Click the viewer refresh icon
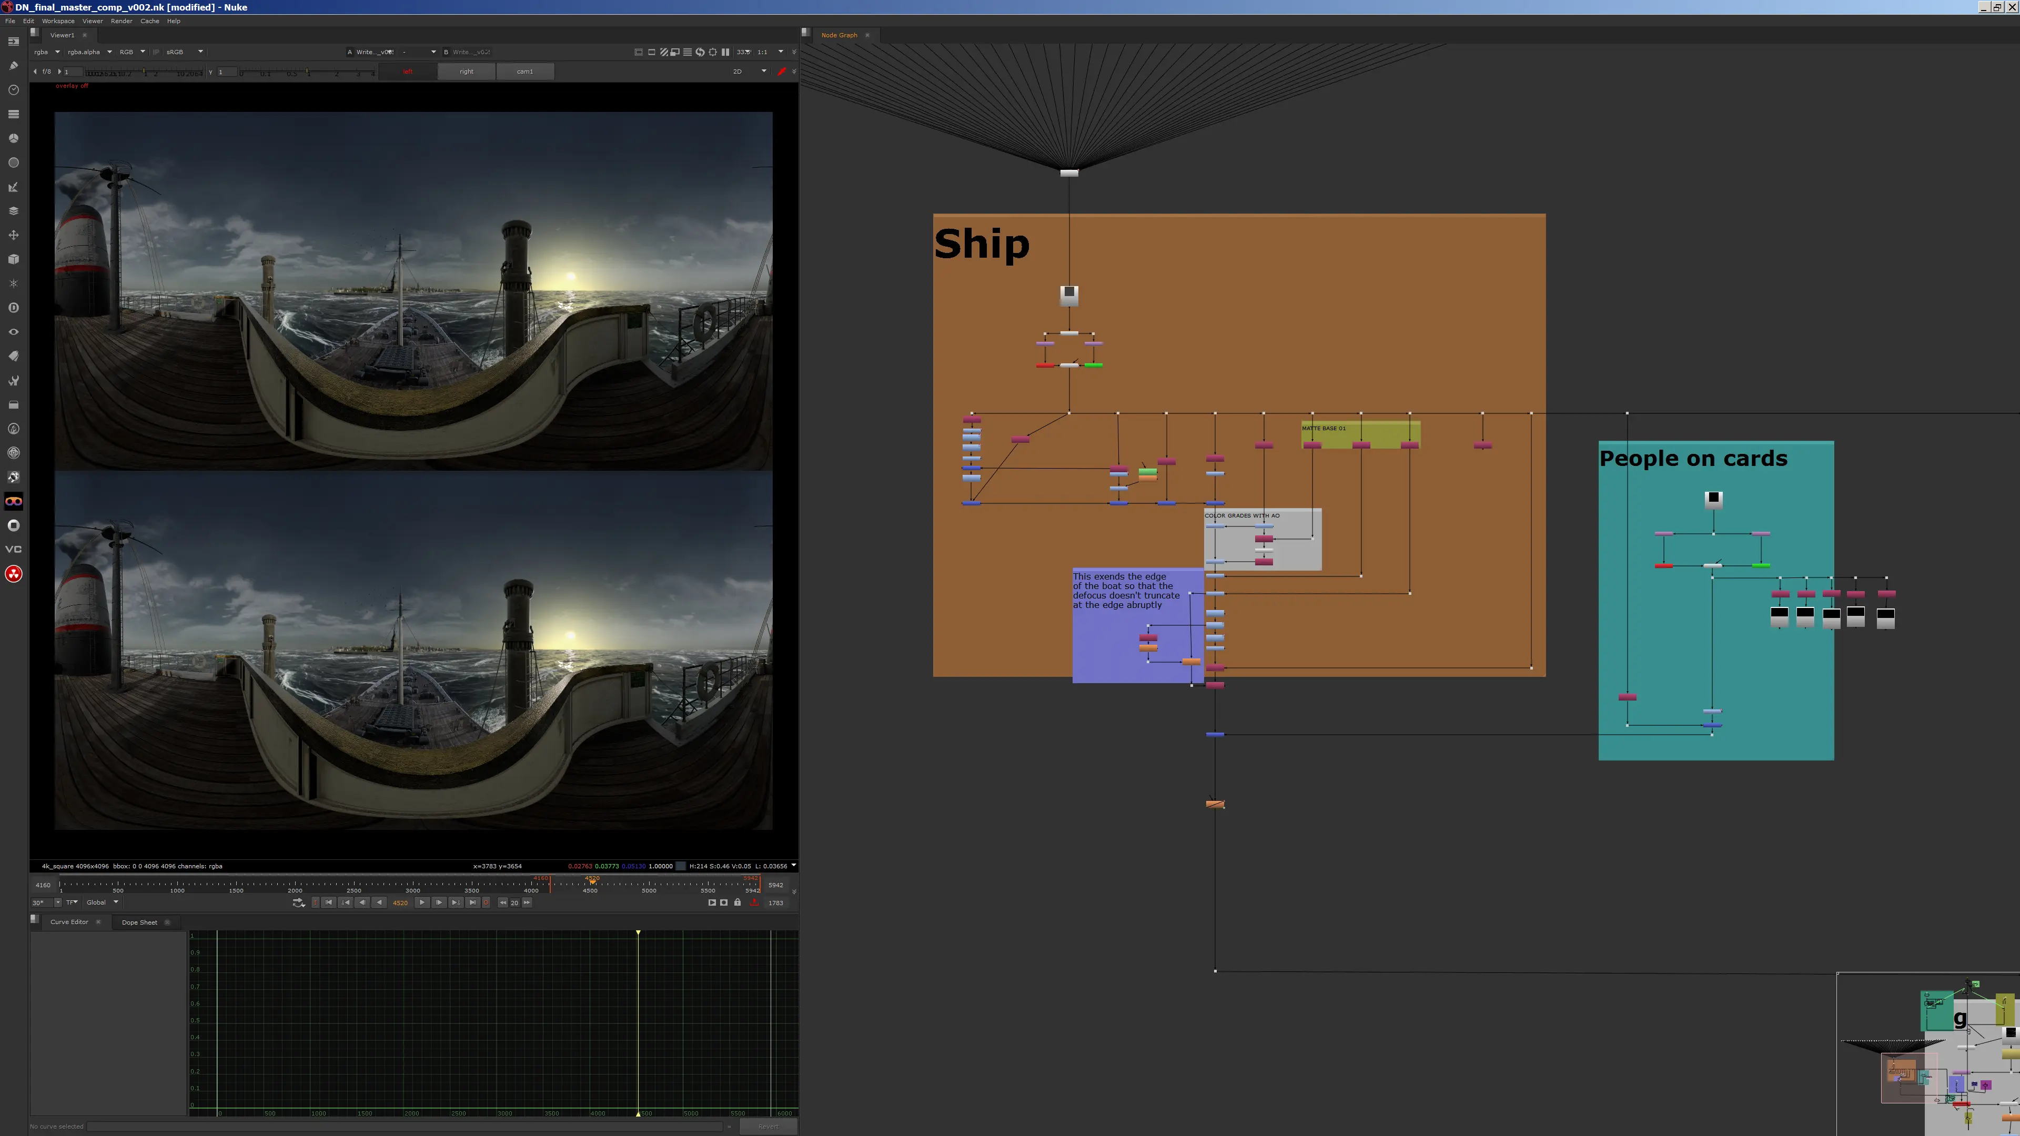The image size is (2020, 1136). 700,52
